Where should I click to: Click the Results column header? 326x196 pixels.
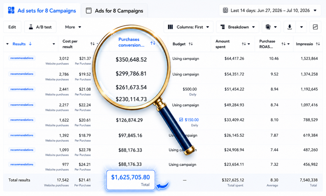click(19, 44)
